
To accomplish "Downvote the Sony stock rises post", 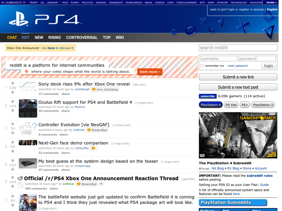I will coord(13,92).
